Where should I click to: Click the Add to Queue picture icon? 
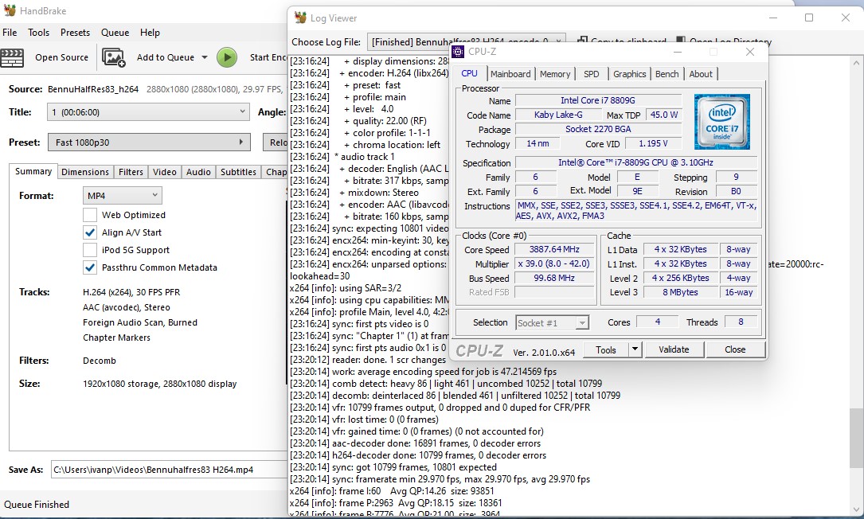114,57
